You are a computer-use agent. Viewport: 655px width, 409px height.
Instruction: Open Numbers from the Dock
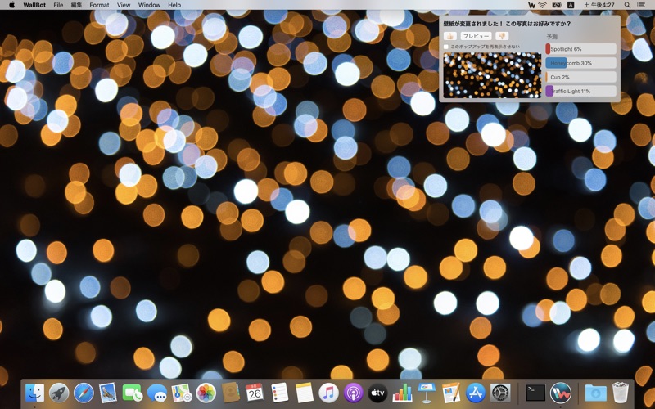(x=402, y=393)
